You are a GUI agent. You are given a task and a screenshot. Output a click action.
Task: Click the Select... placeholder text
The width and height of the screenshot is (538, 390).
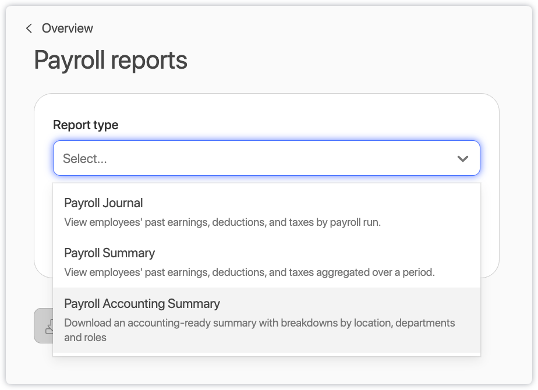coord(85,158)
